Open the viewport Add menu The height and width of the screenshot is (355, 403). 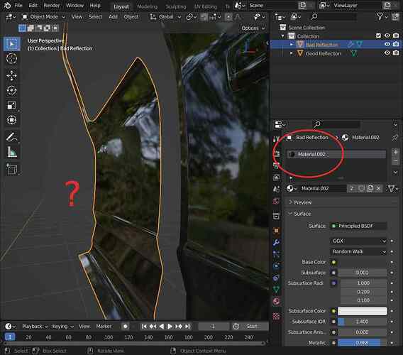113,17
